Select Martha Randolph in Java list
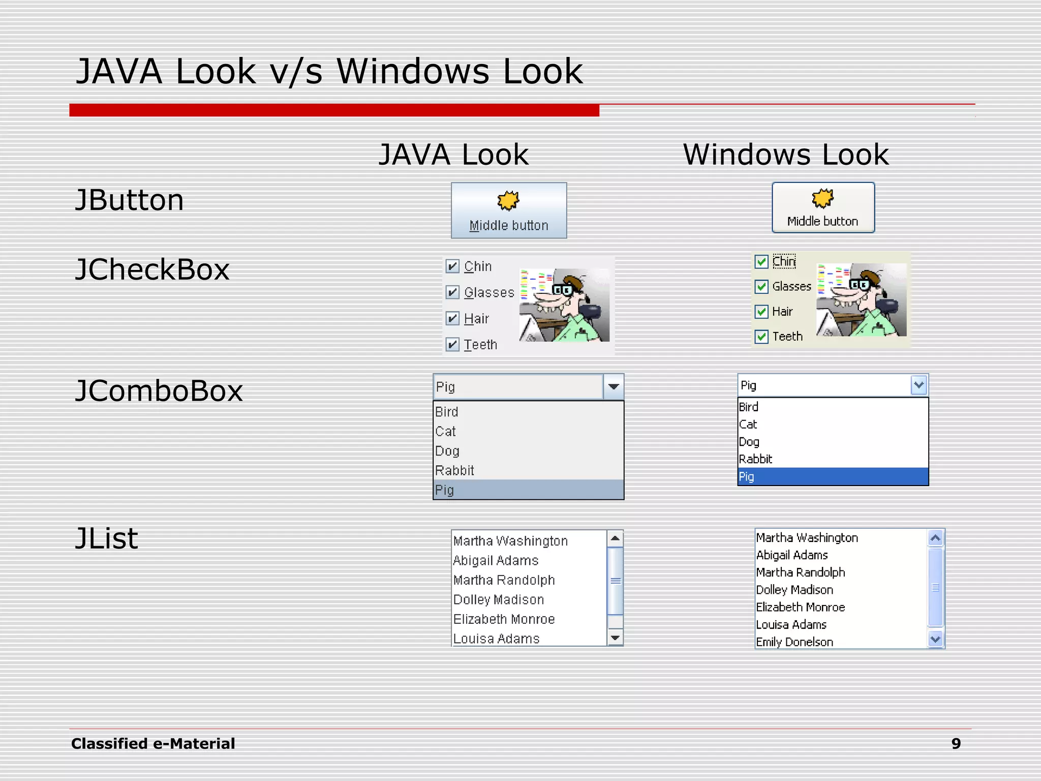The image size is (1041, 781). click(x=530, y=580)
